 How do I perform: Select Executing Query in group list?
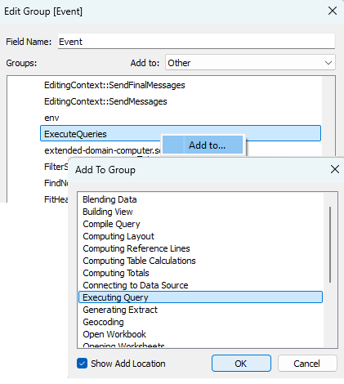[x=200, y=297]
